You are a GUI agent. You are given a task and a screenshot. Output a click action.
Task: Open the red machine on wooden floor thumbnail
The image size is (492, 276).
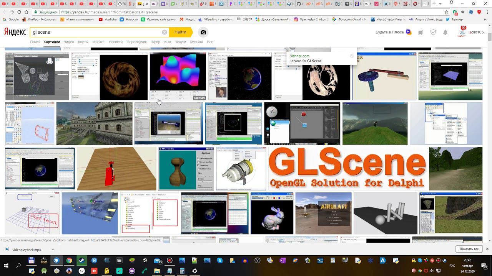[x=116, y=169]
